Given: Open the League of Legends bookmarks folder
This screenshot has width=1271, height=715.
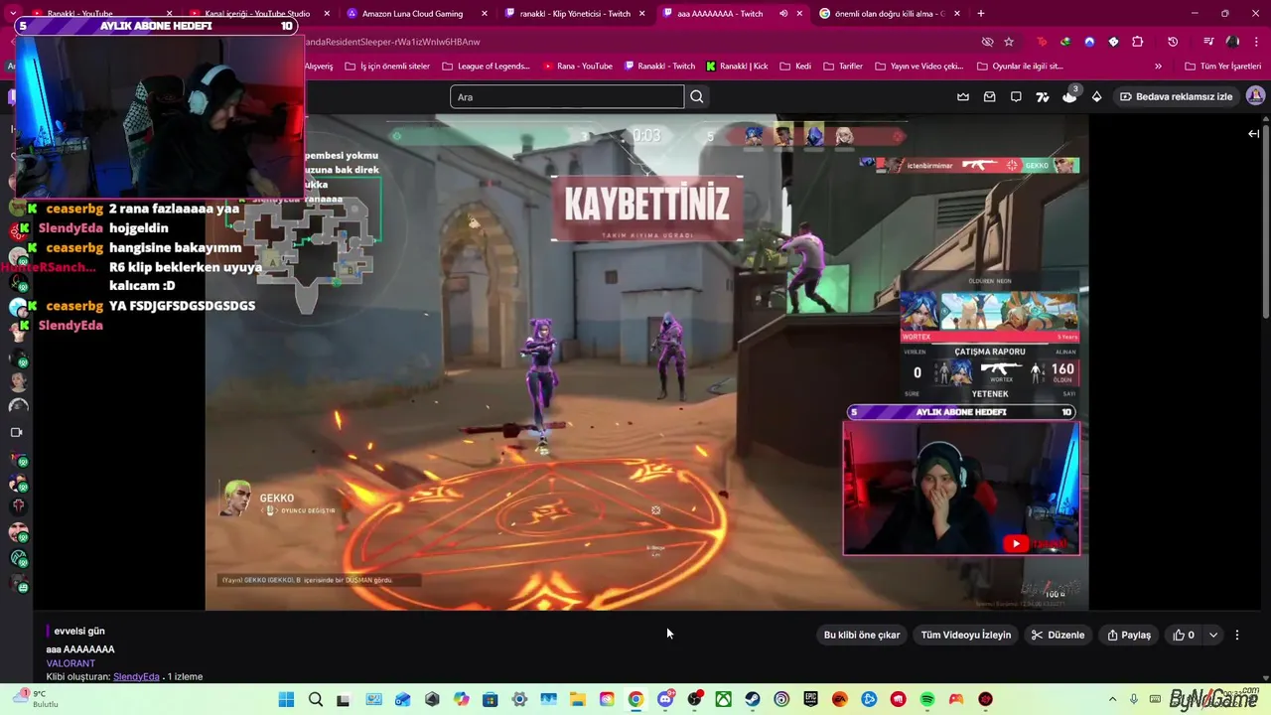Looking at the screenshot, I should click(x=486, y=66).
